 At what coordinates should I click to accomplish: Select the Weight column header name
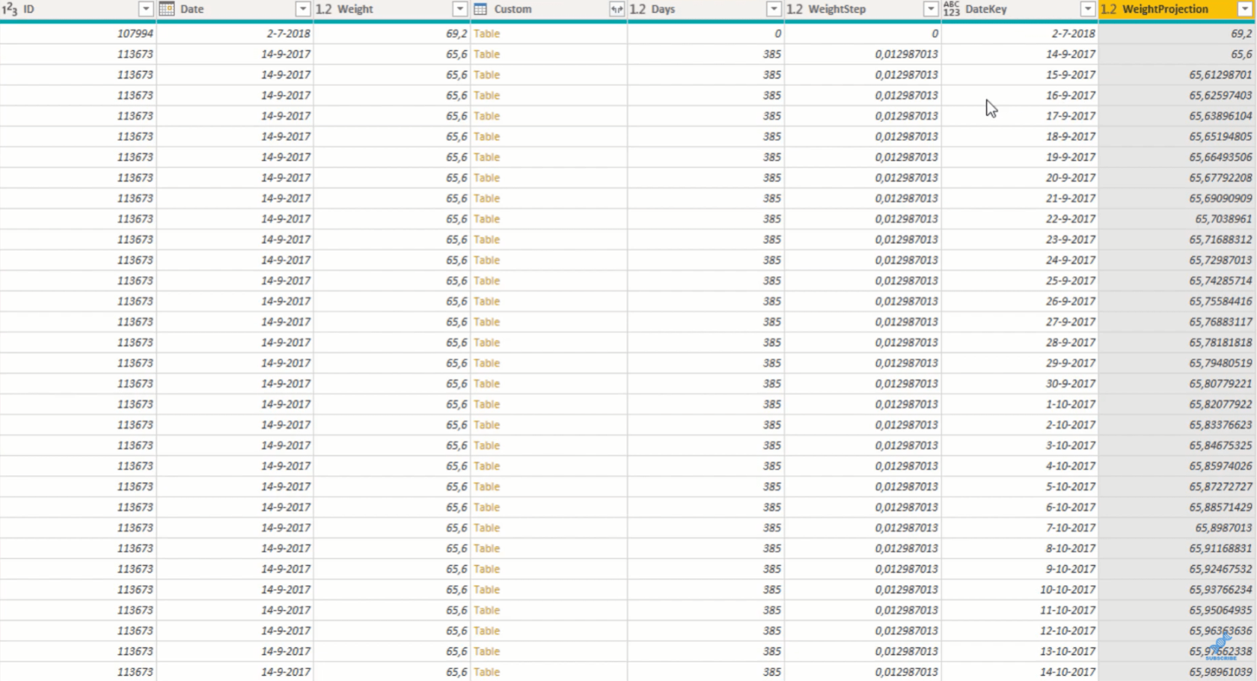pos(355,9)
